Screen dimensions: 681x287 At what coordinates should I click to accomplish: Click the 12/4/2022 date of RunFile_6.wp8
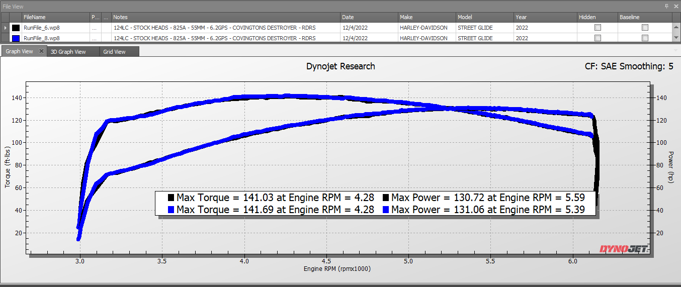tap(369, 28)
